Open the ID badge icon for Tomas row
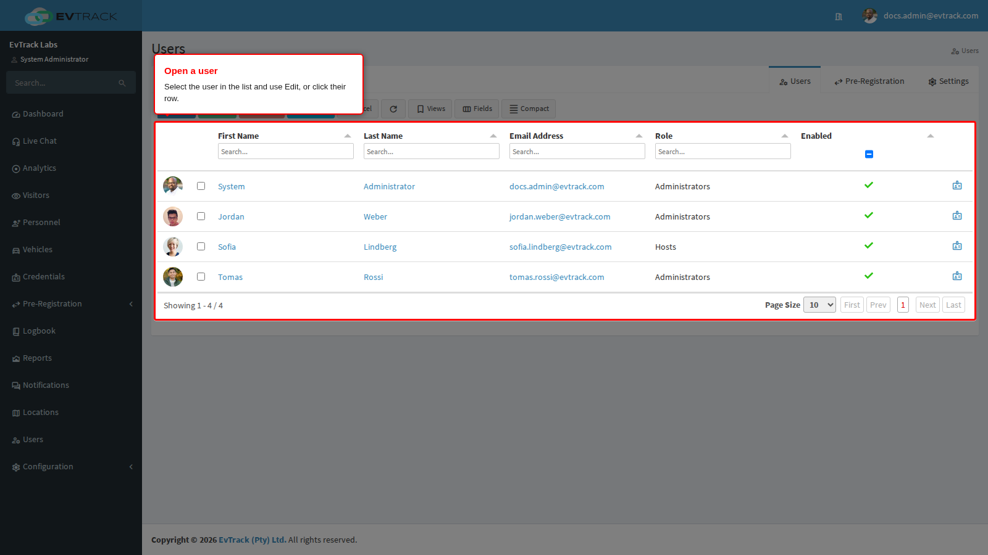Image resolution: width=988 pixels, height=555 pixels. click(x=957, y=276)
